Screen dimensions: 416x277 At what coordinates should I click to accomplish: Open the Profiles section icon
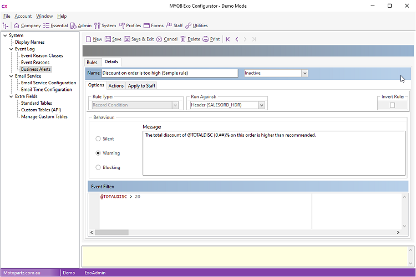121,25
